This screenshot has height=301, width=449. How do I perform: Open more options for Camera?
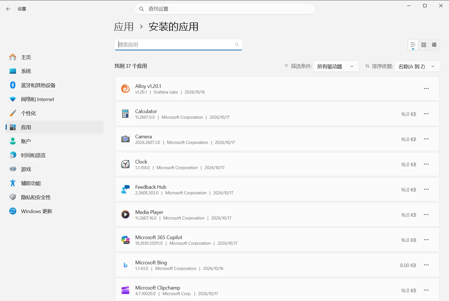426,139
